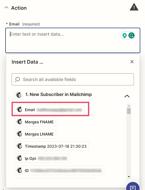The image size is (145, 190).
Task: Insert the Merges FNAME field
Action: coord(35,122)
